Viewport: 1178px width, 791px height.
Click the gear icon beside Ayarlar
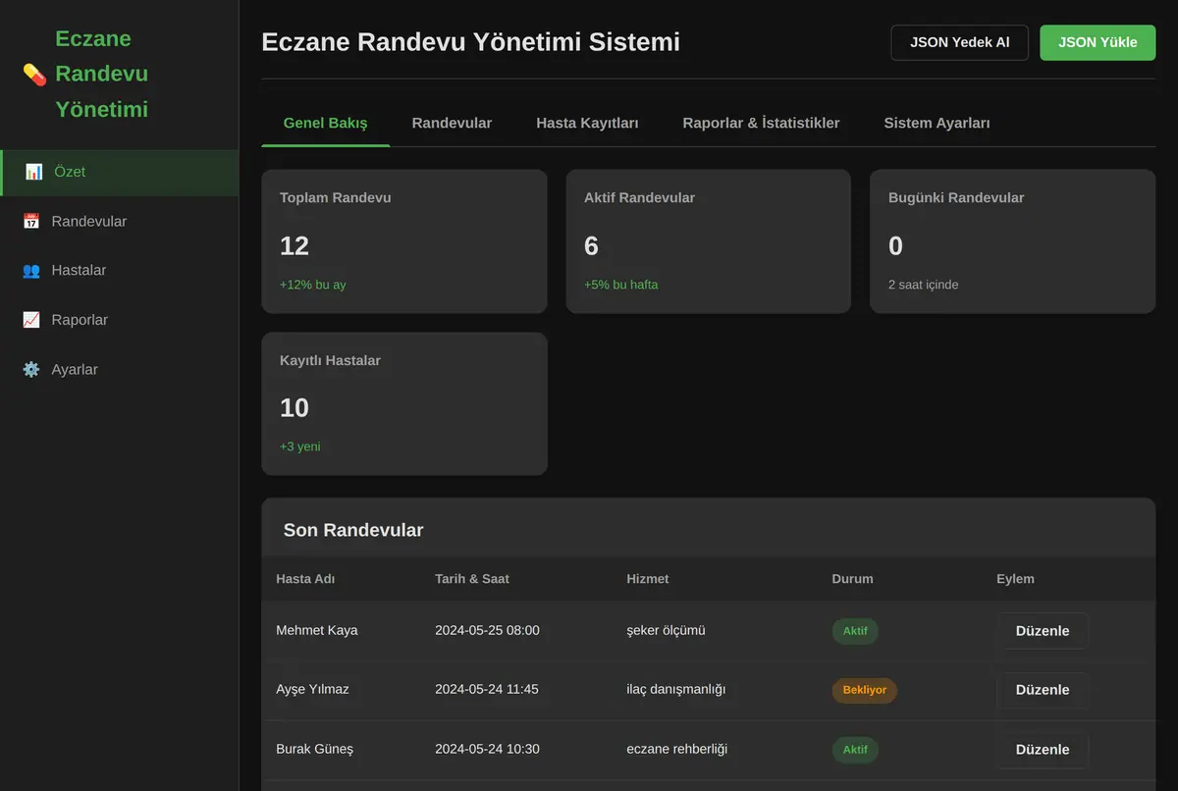(31, 370)
